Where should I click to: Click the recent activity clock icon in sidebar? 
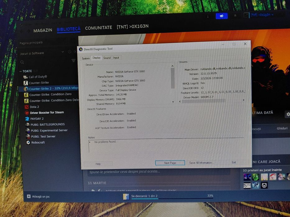tap(70, 52)
